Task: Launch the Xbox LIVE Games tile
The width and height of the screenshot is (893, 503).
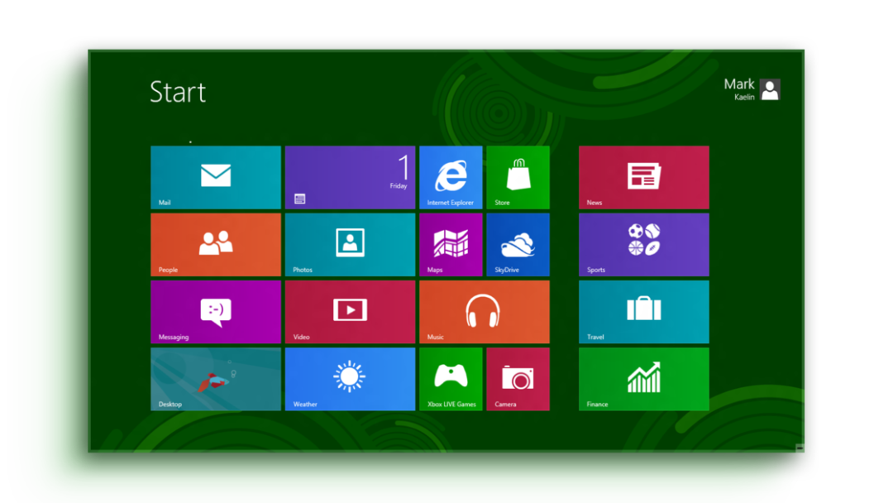Action: 451,379
